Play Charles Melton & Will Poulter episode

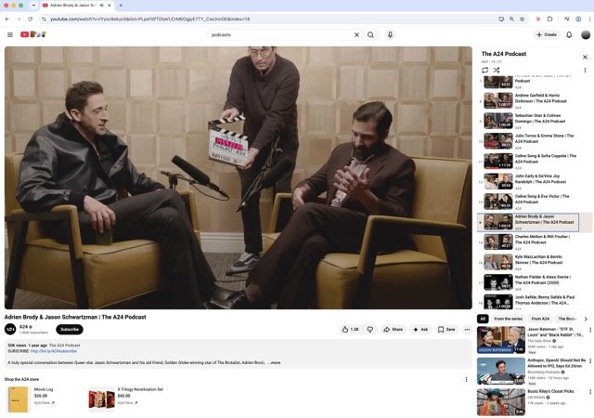[530, 242]
